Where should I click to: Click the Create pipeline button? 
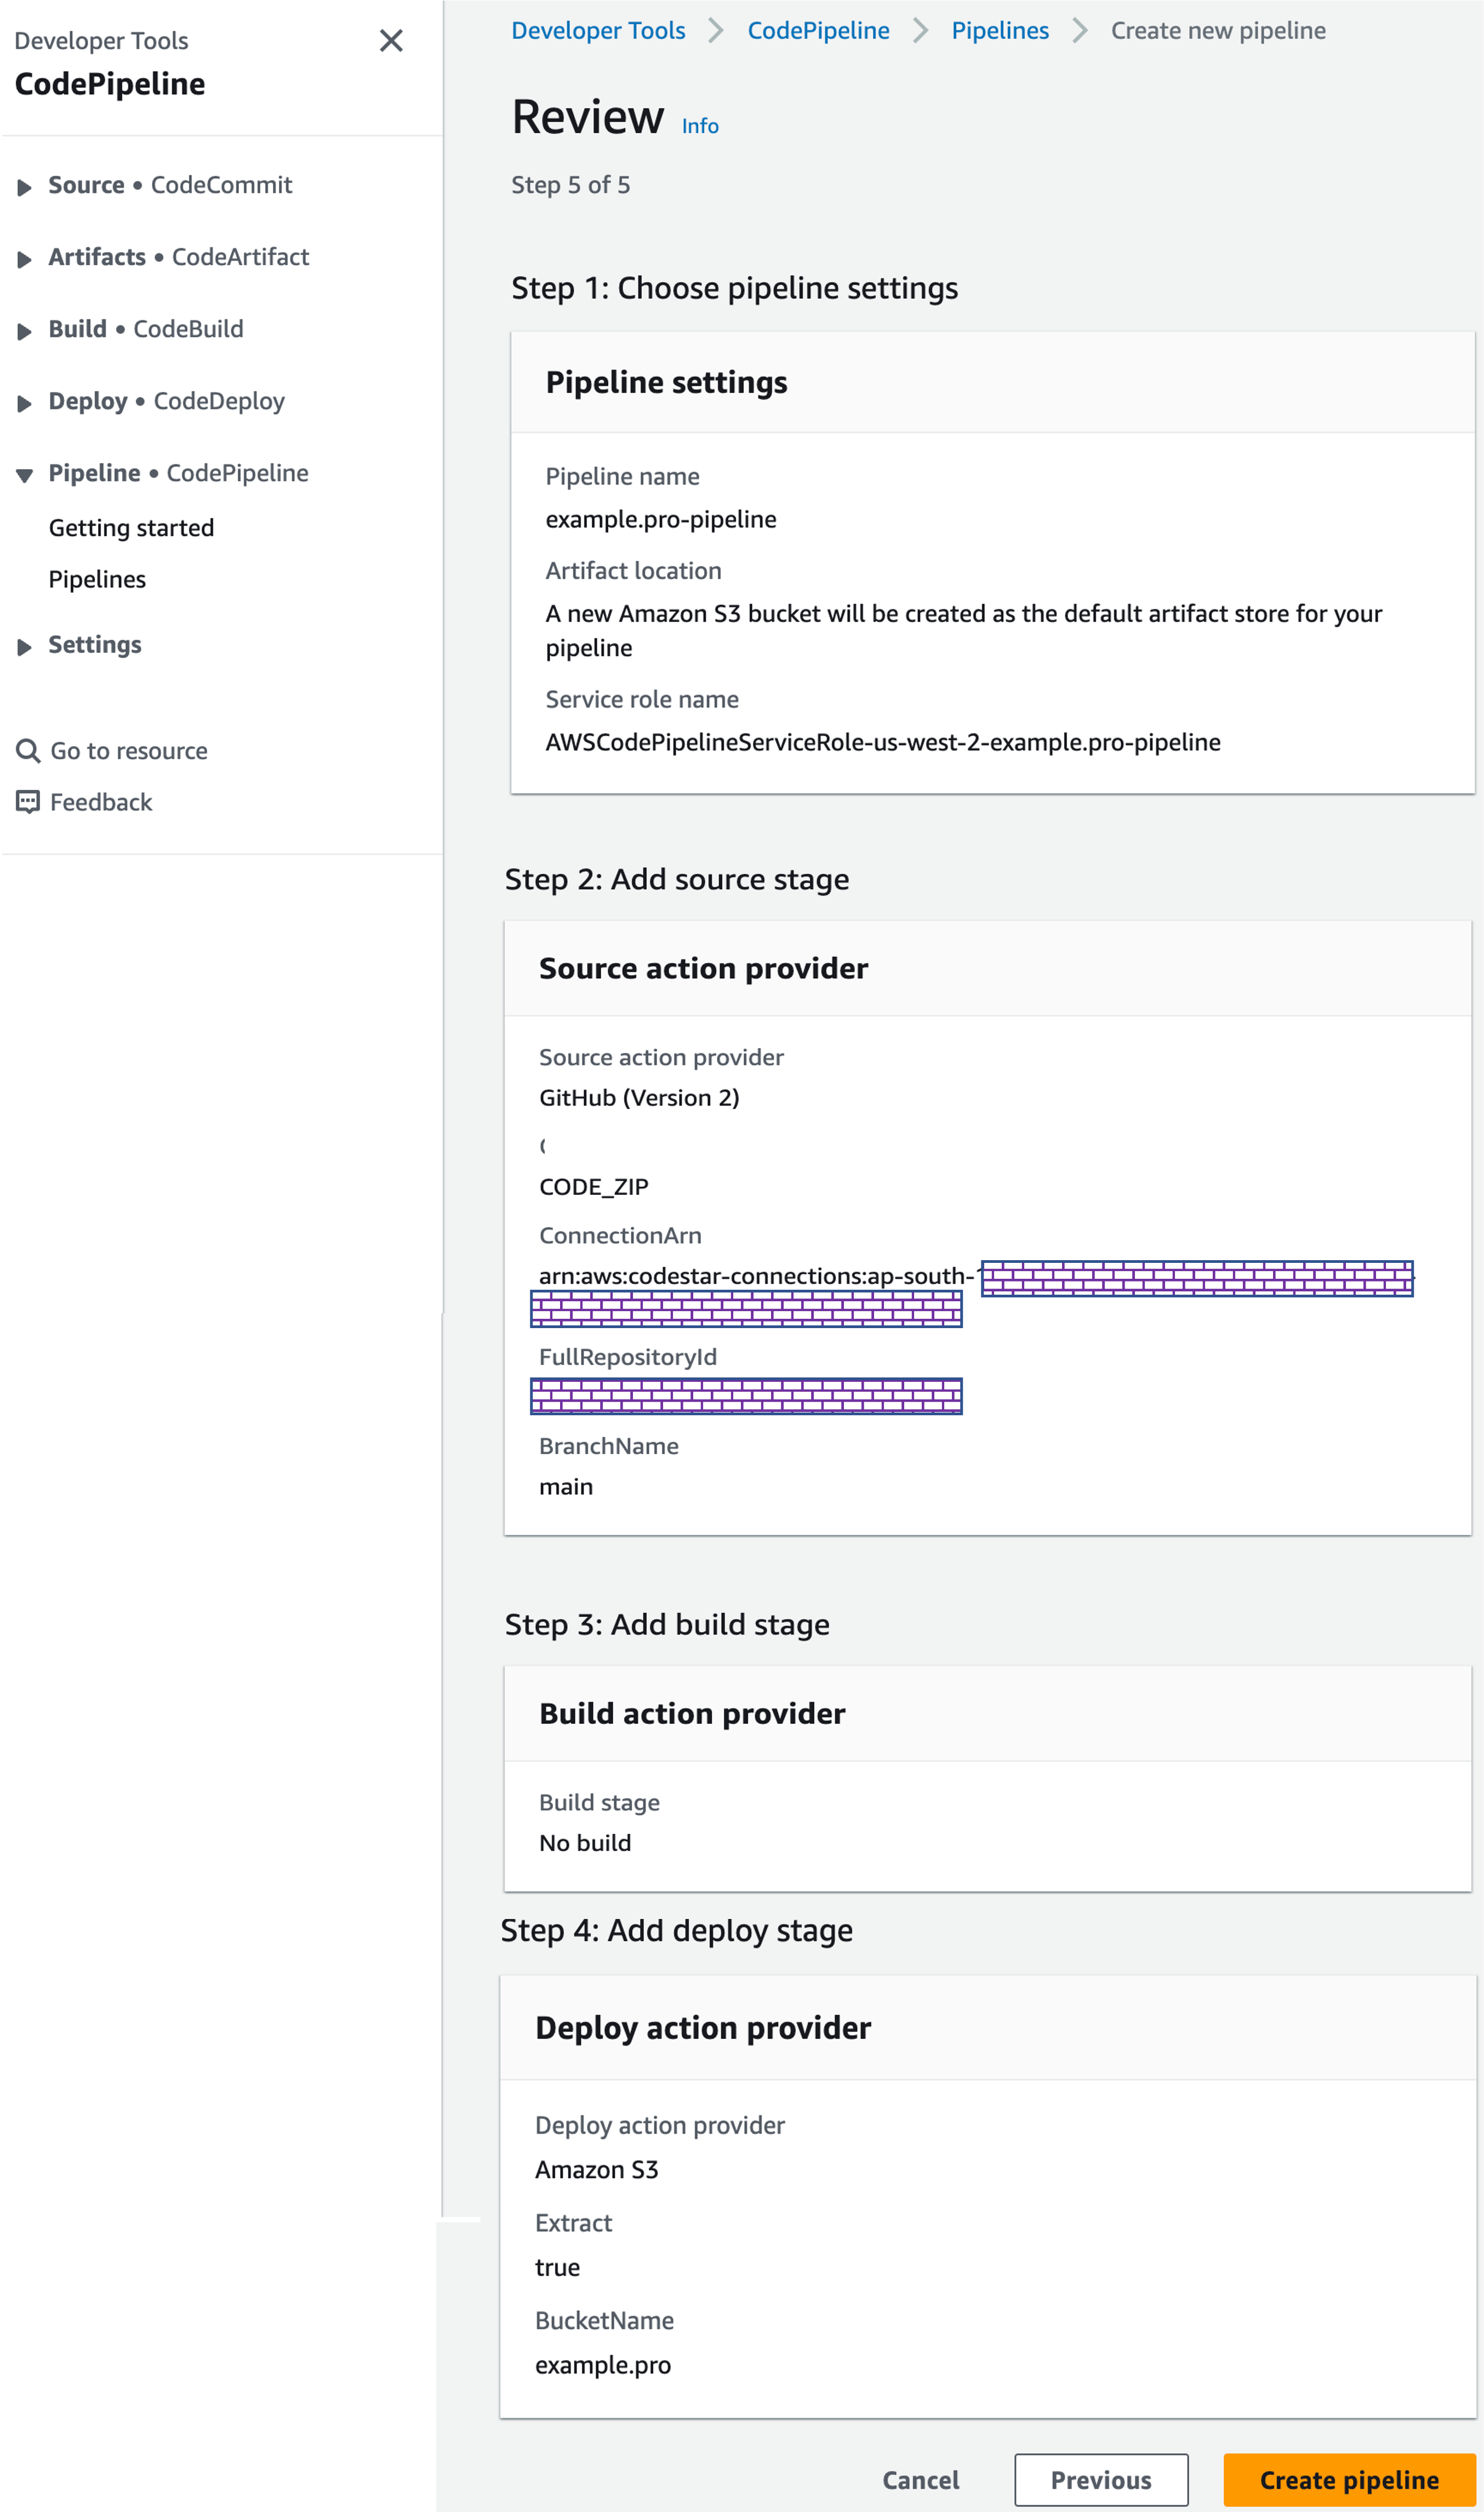[x=1349, y=2480]
